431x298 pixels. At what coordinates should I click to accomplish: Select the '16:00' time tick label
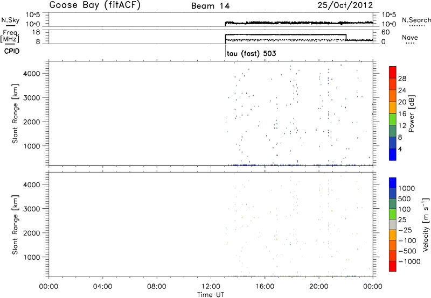[265, 287]
